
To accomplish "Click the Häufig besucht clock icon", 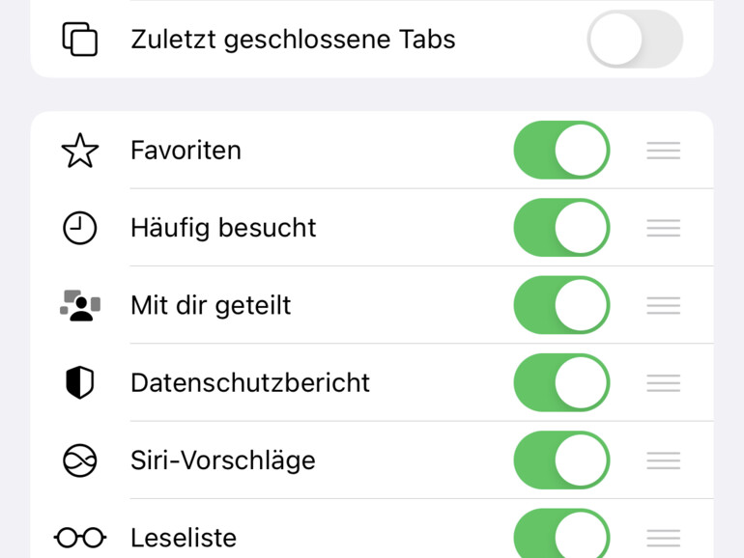I will tap(80, 228).
